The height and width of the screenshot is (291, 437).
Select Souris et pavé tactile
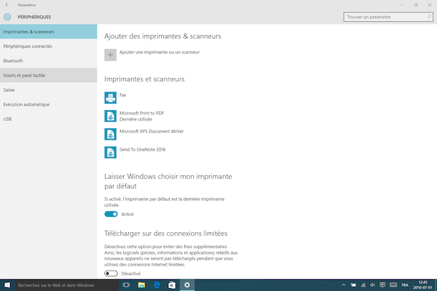coord(49,75)
